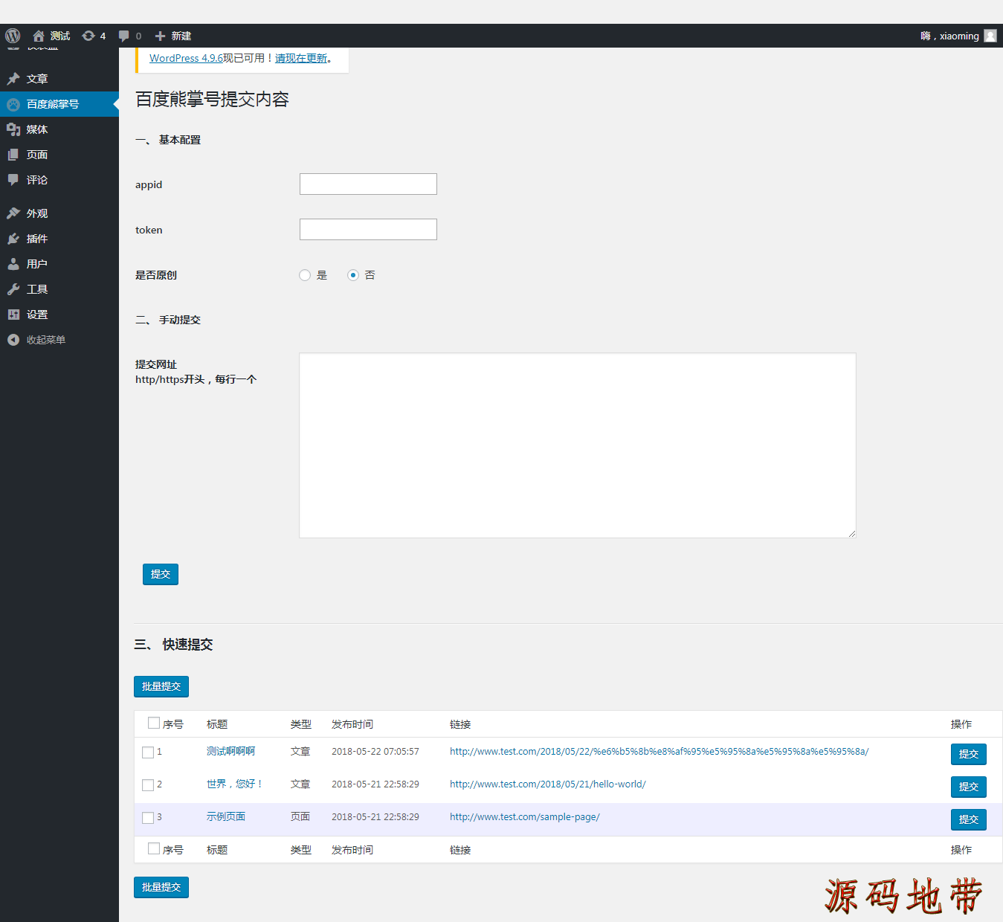Click the plus icon for 新建
Image resolution: width=1003 pixels, height=922 pixels.
(x=160, y=36)
